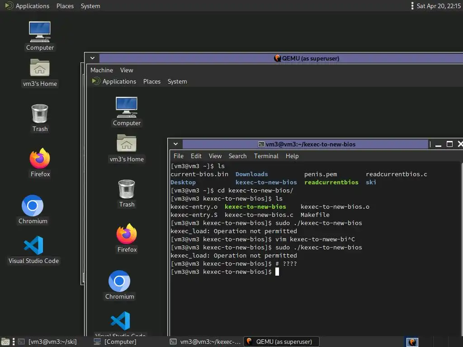Launch Chromium from host desktop
Screen dimensions: 463x347
[33, 206]
